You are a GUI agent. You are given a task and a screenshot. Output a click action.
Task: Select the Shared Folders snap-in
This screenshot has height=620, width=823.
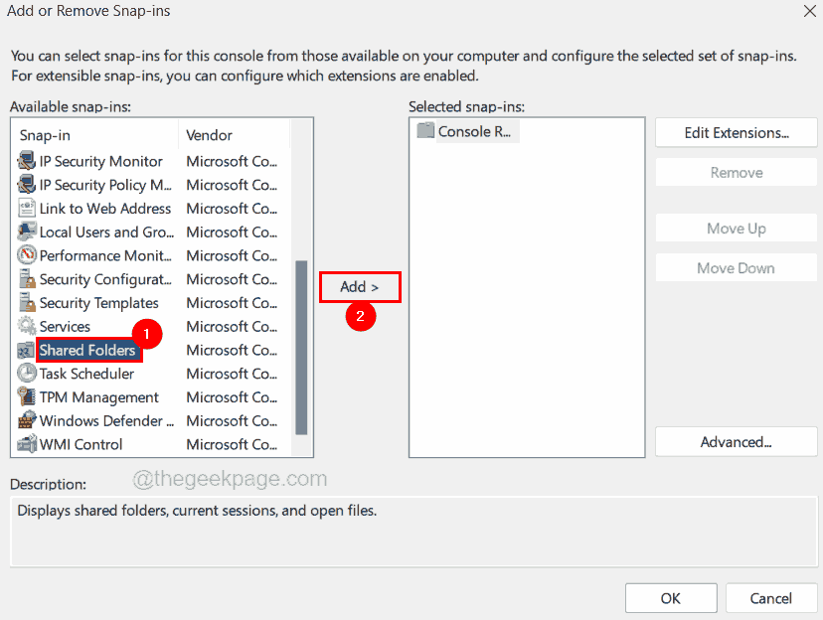pyautogui.click(x=87, y=350)
